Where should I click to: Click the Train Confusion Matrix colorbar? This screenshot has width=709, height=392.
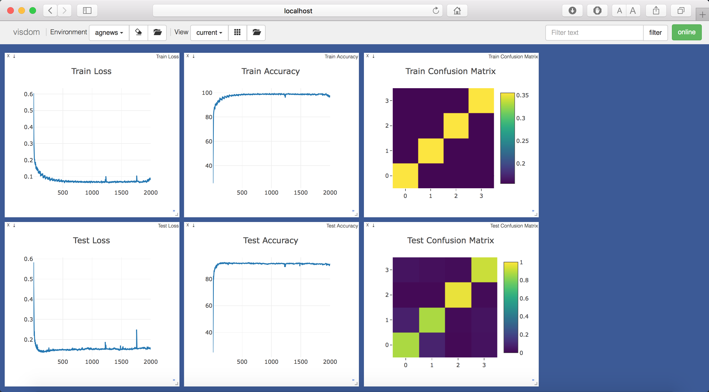[507, 138]
